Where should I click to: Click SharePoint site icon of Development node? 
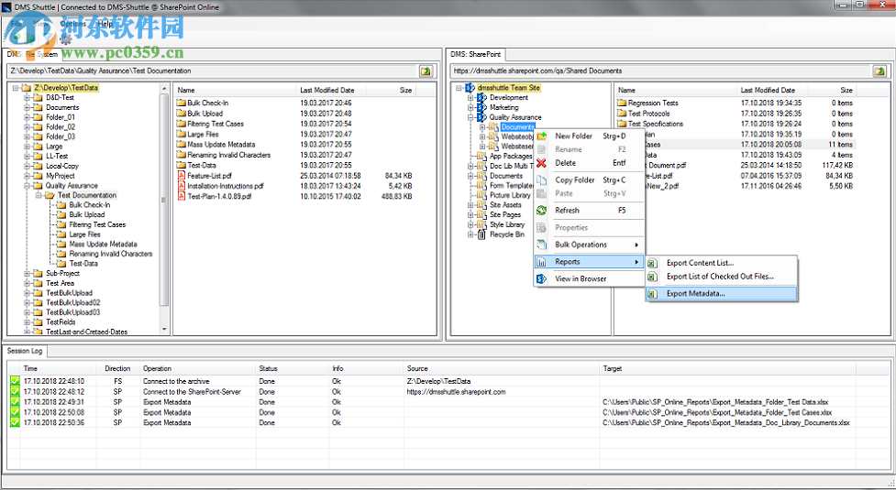point(481,98)
